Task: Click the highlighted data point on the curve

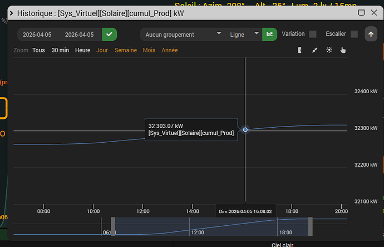Action: coord(245,130)
